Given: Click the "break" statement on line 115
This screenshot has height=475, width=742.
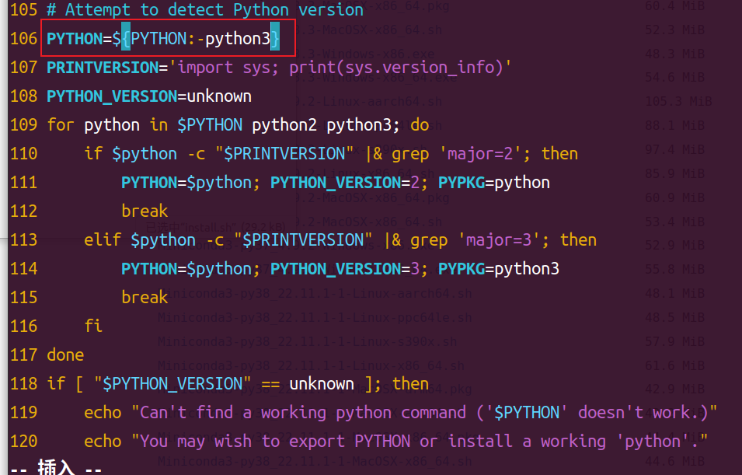Looking at the screenshot, I should [145, 297].
